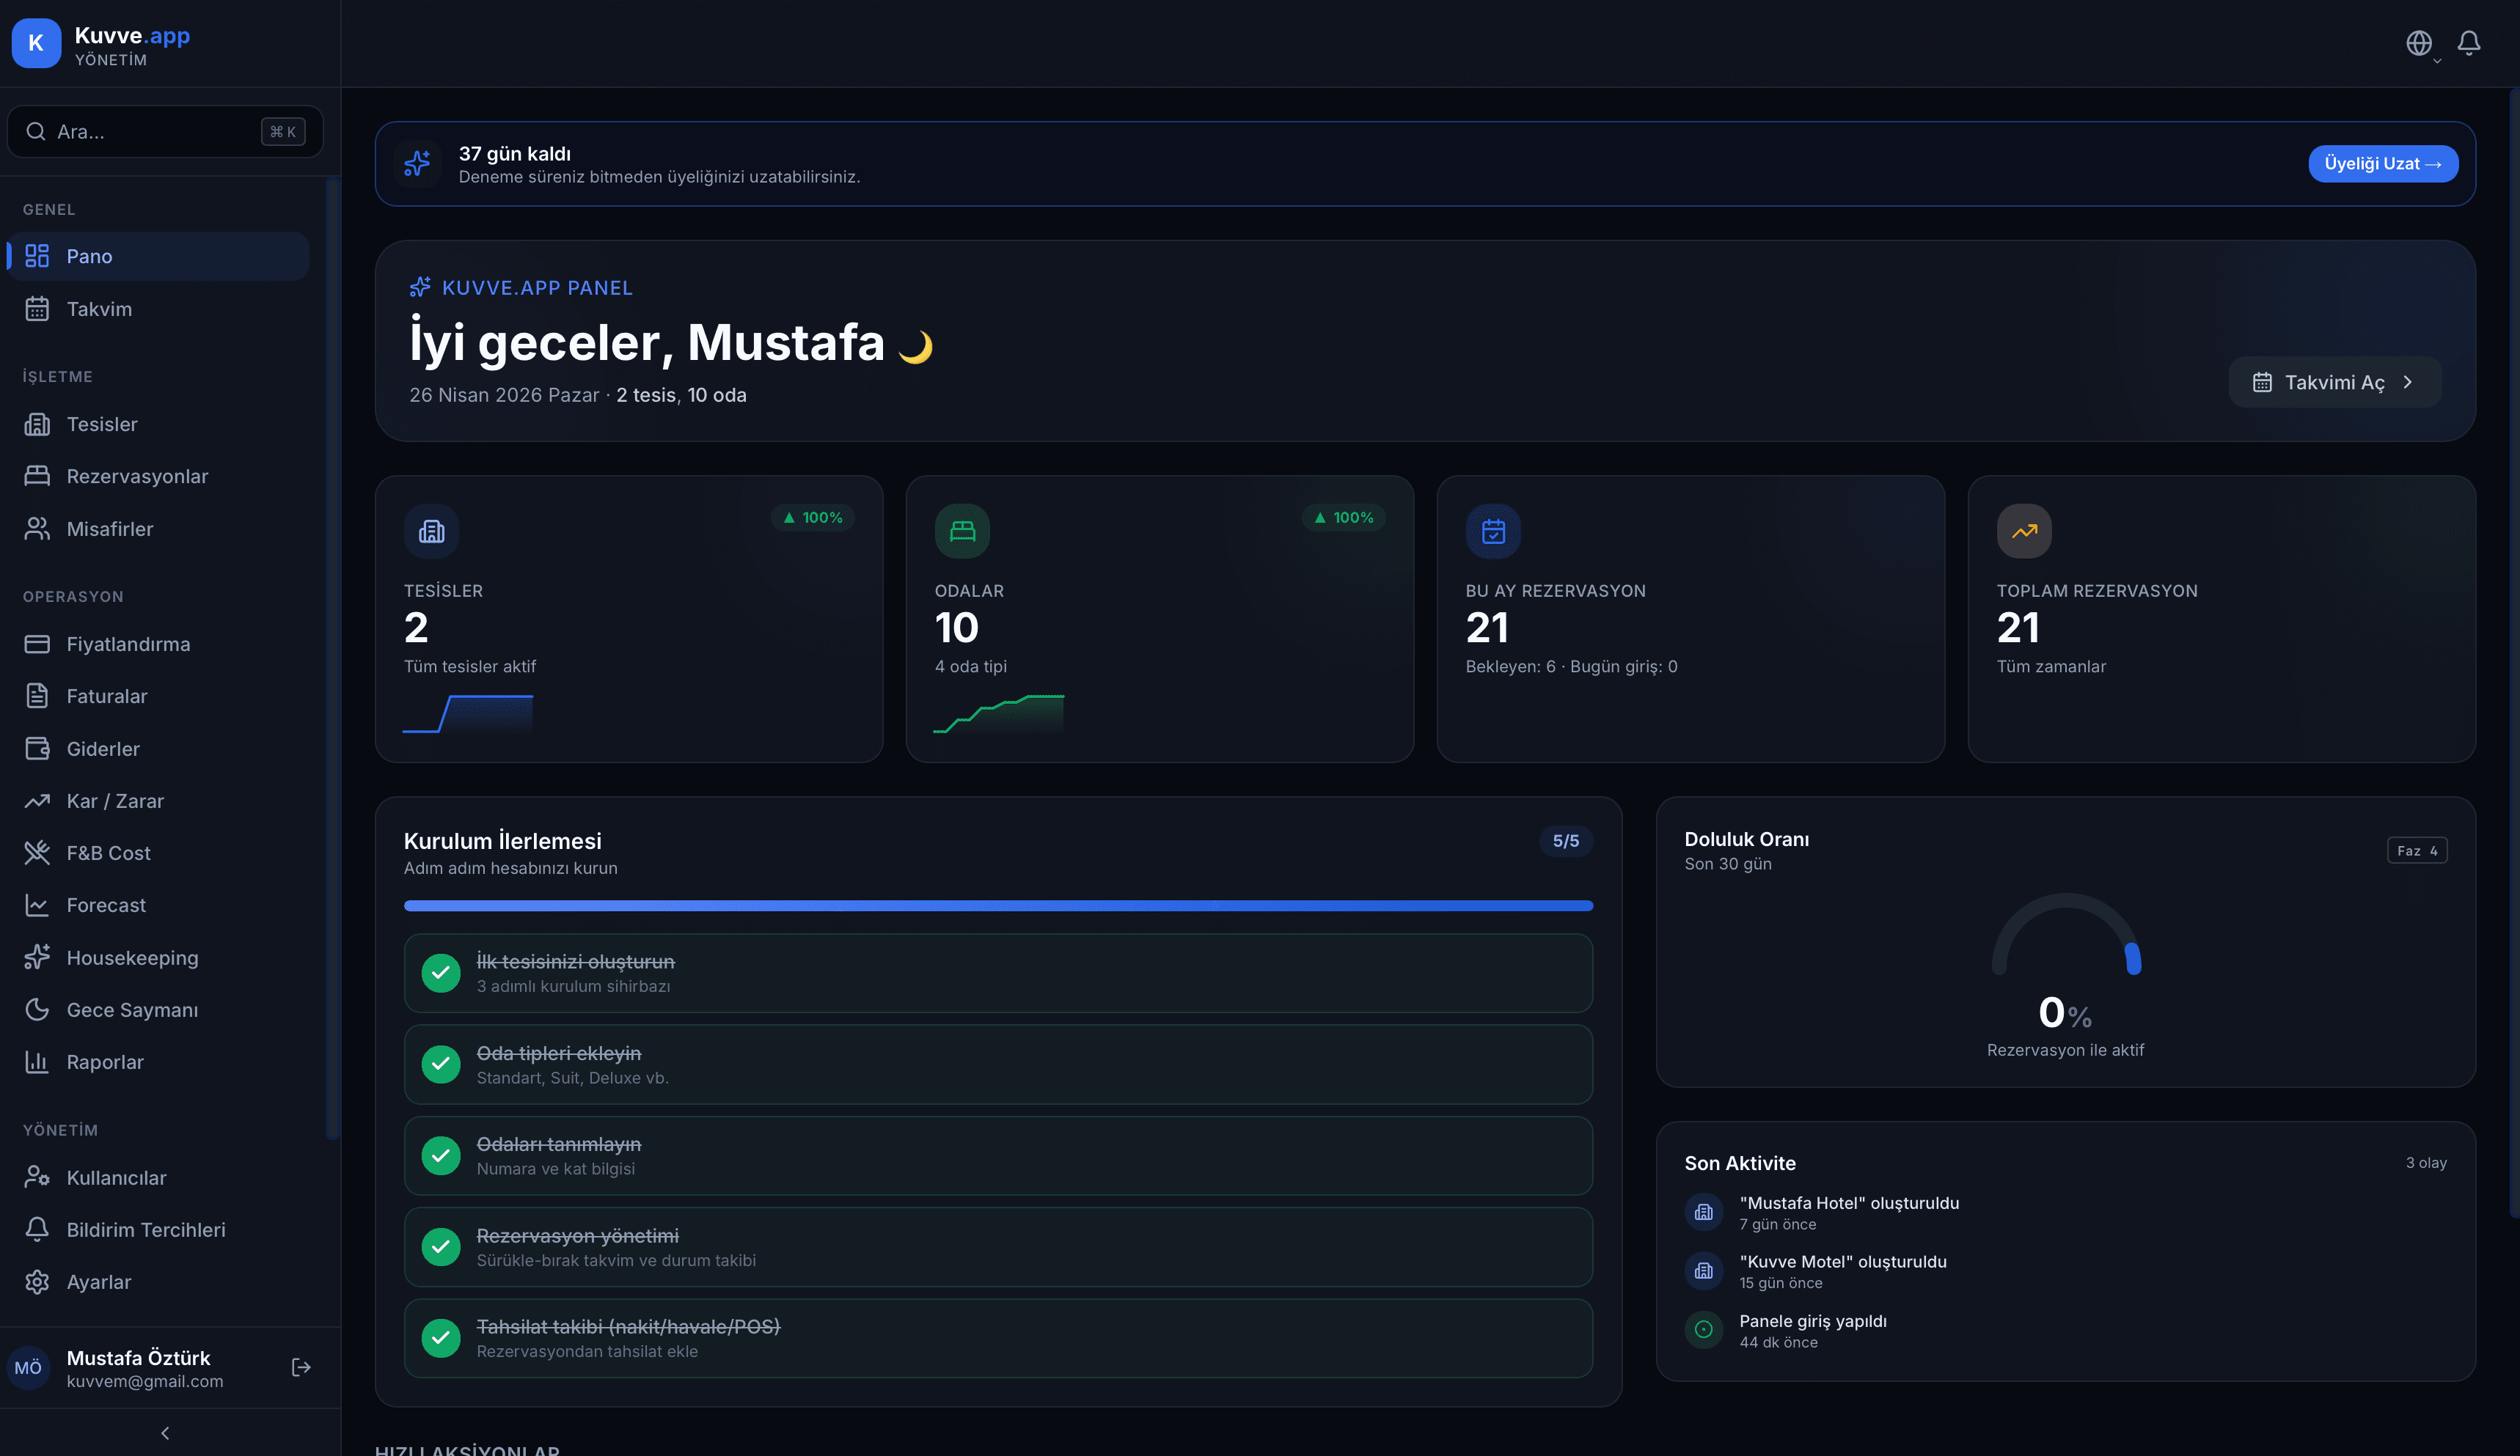The width and height of the screenshot is (2520, 1456).
Task: Click the sidebar vertical scrollbar
Action: (x=332, y=658)
